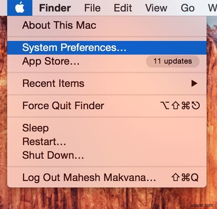Open the File menu
Image resolution: width=217 pixels, height=209 pixels.
[93, 8]
